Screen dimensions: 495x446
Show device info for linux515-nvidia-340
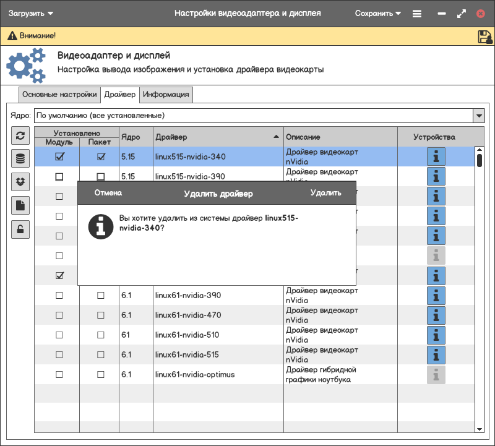[x=436, y=157]
